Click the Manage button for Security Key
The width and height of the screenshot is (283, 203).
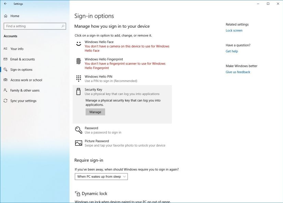click(x=95, y=112)
